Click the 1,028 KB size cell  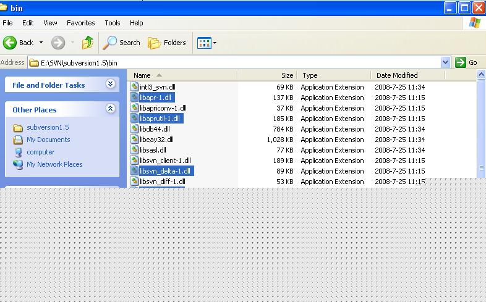[280, 140]
